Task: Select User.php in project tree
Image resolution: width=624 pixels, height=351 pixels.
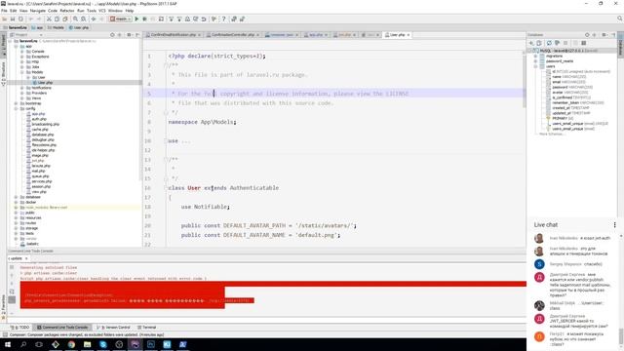Action: 45,82
